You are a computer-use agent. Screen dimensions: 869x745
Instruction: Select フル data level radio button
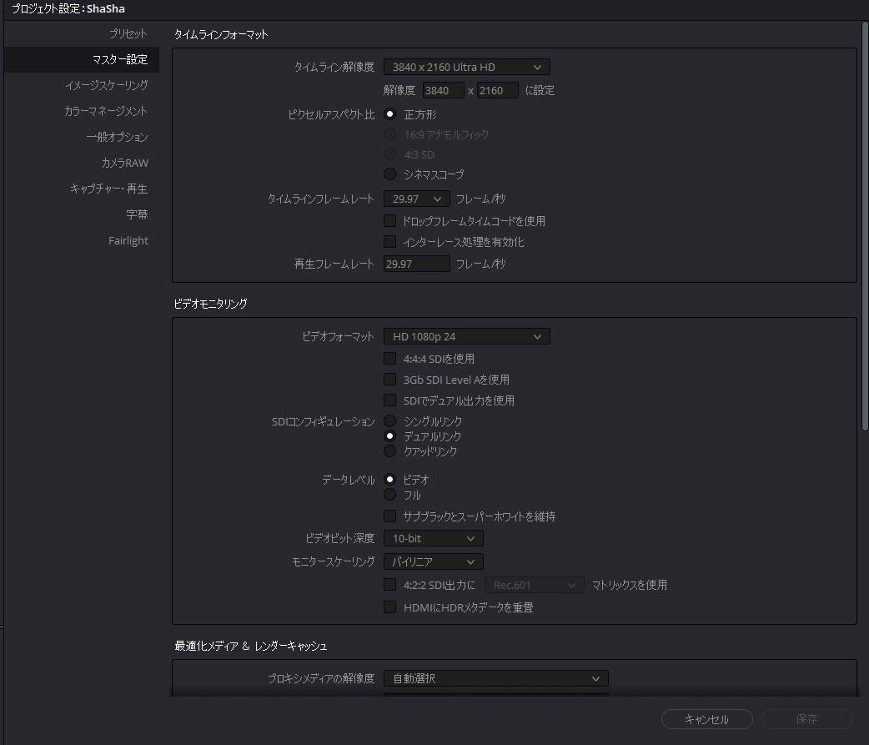click(389, 495)
